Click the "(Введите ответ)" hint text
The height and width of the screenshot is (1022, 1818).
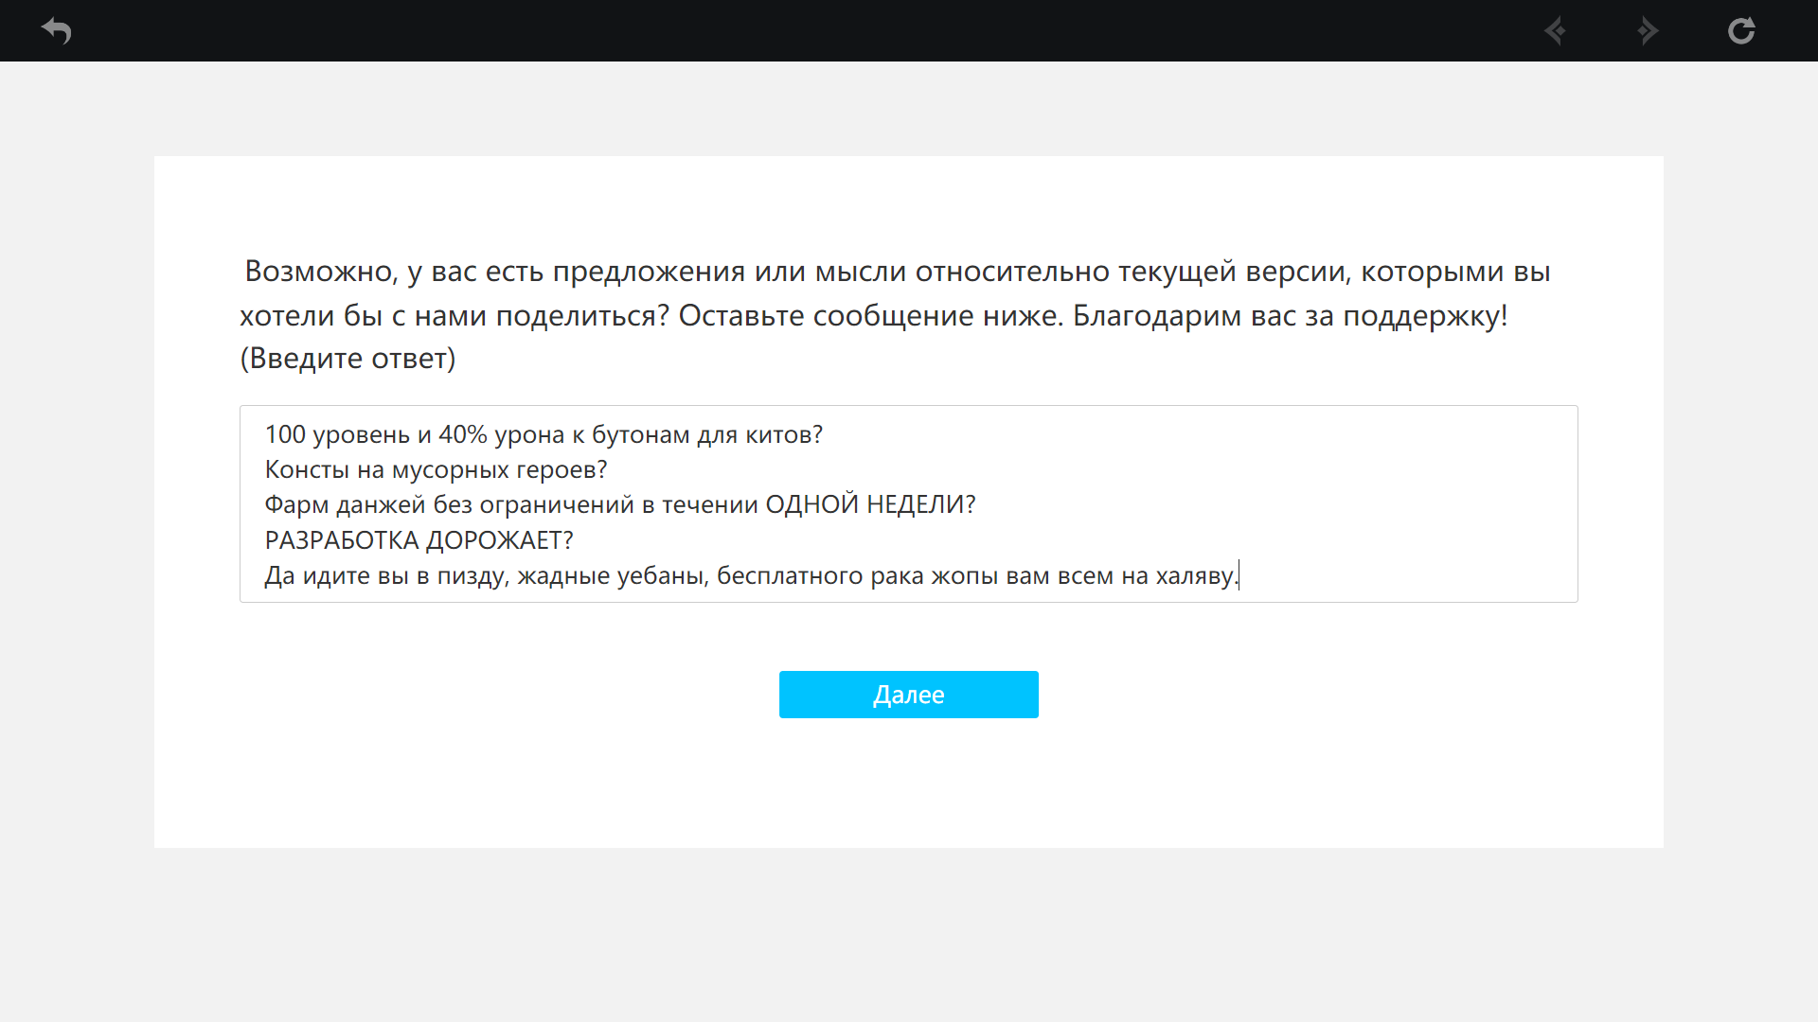(x=348, y=359)
